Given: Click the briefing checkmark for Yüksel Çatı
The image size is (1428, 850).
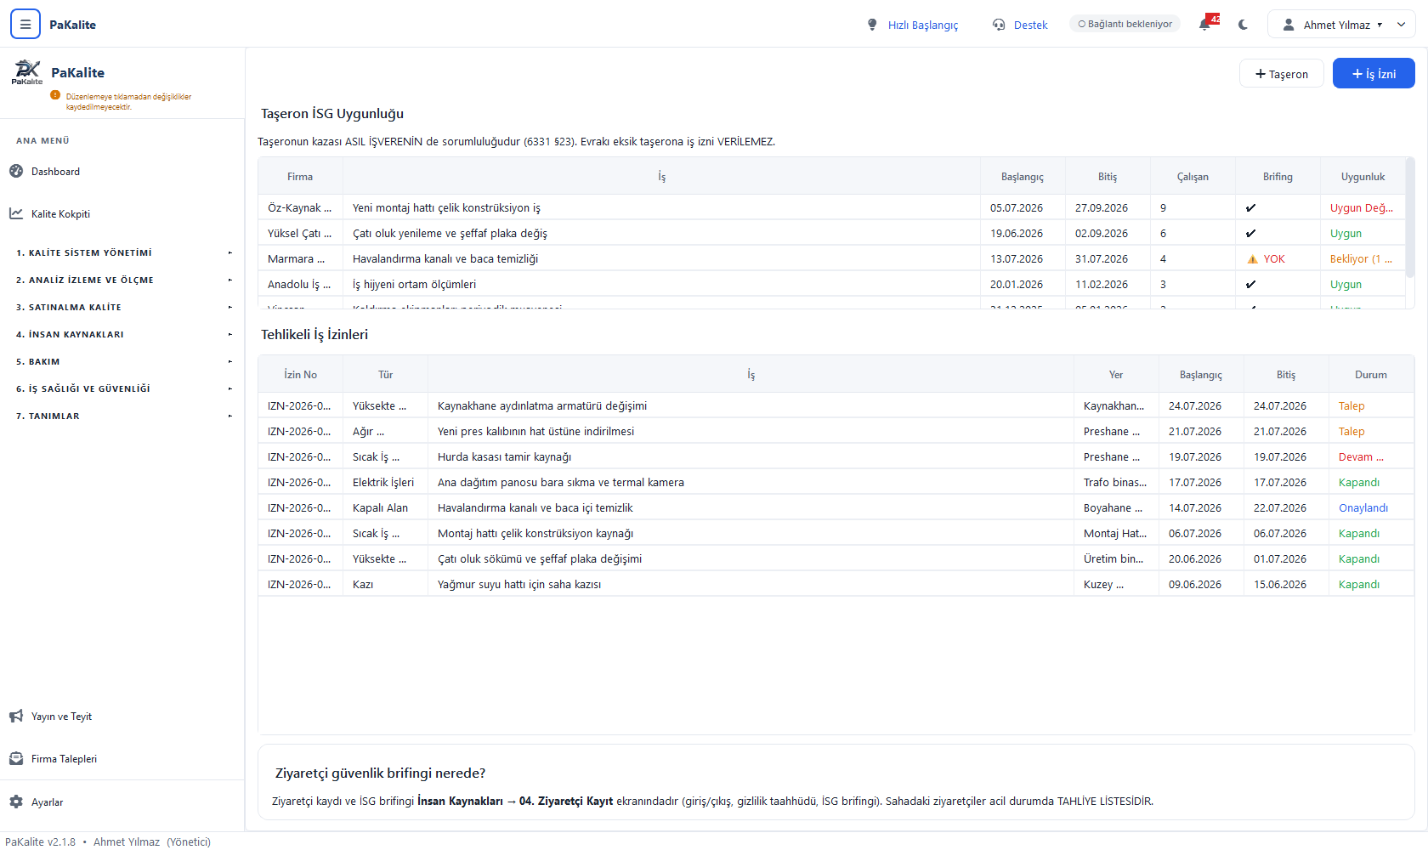Looking at the screenshot, I should 1250,233.
